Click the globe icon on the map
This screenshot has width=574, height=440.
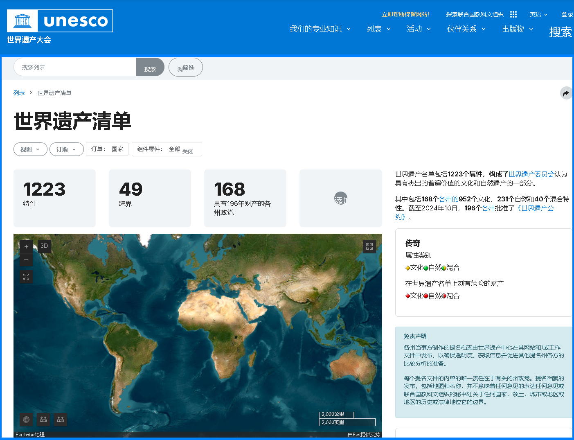(26, 420)
